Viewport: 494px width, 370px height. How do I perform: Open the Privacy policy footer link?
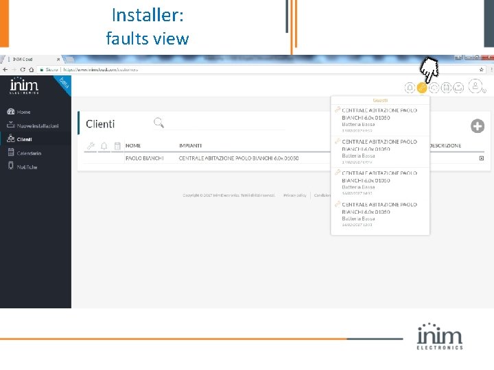(x=294, y=195)
